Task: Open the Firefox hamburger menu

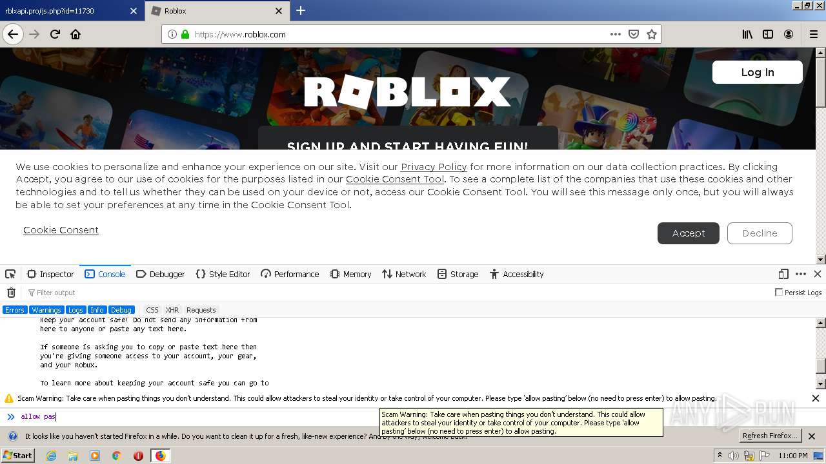Action: tap(813, 34)
